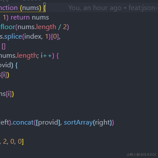Click the 'i++' increment expression
Image resolution: width=158 pixels, height=158 pixels.
(46, 56)
